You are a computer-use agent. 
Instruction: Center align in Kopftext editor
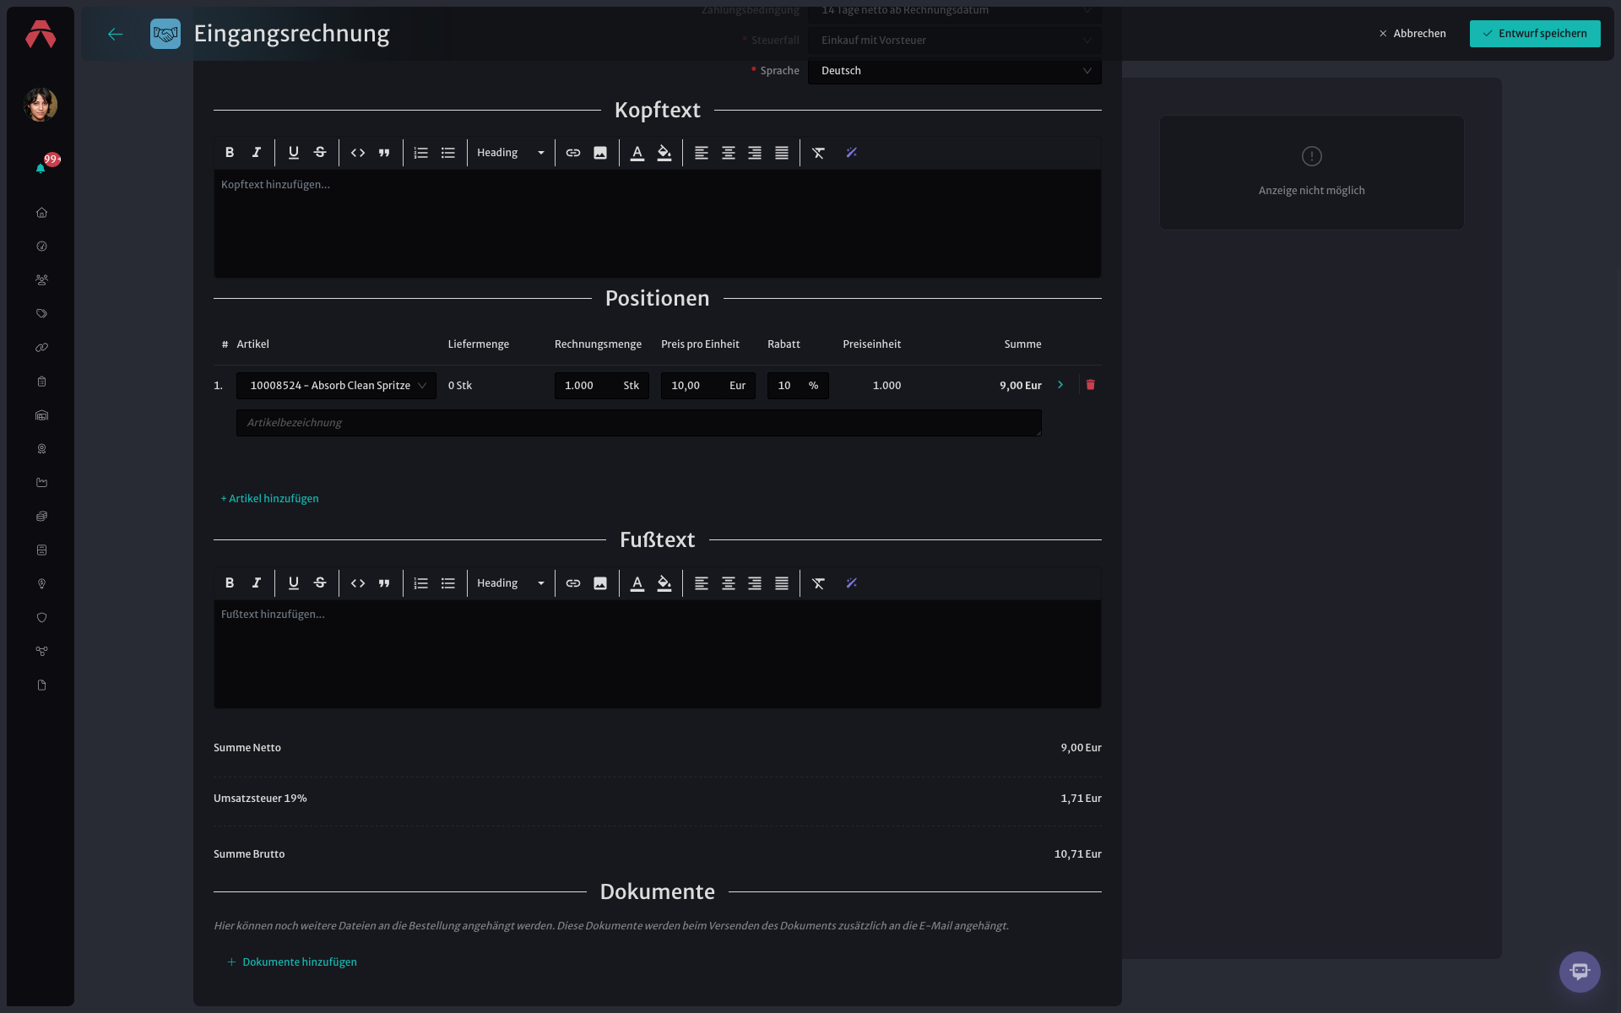click(729, 153)
